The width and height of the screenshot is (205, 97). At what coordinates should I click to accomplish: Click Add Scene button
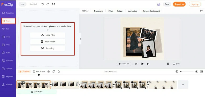pos(39,71)
